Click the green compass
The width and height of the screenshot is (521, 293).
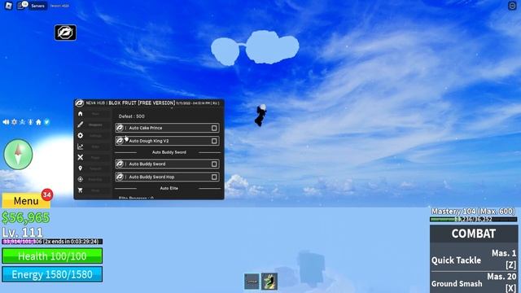[x=18, y=154]
